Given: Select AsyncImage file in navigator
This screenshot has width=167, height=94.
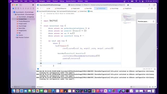Looking at the screenshot, I should point(21,26).
